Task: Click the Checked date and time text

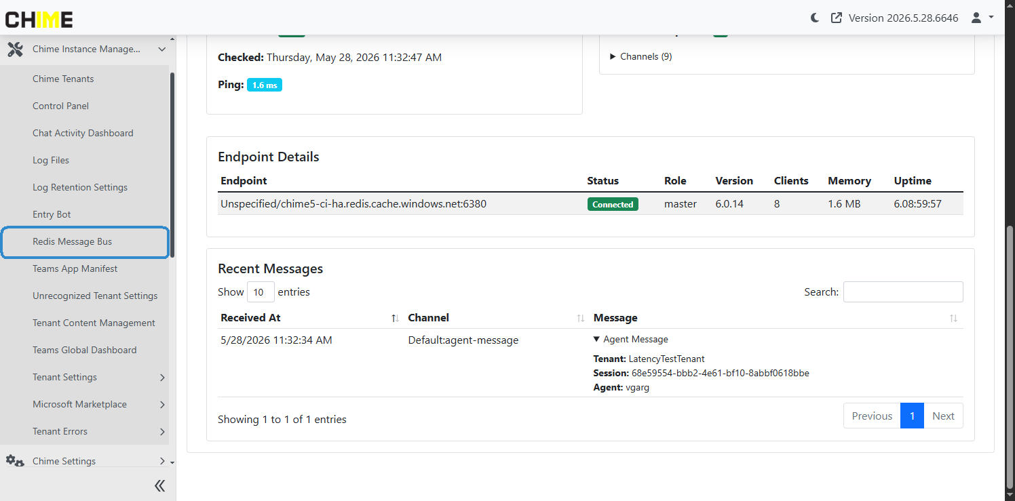Action: click(x=354, y=58)
